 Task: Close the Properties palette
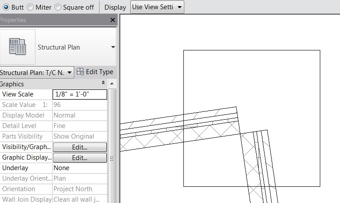113,20
